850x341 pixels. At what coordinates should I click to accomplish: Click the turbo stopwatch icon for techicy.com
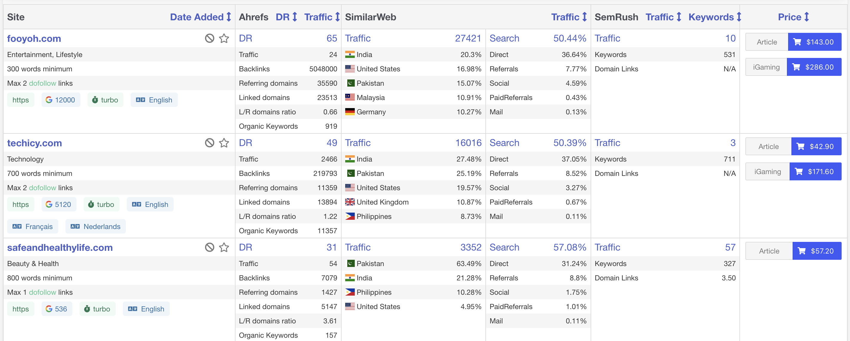tap(92, 204)
